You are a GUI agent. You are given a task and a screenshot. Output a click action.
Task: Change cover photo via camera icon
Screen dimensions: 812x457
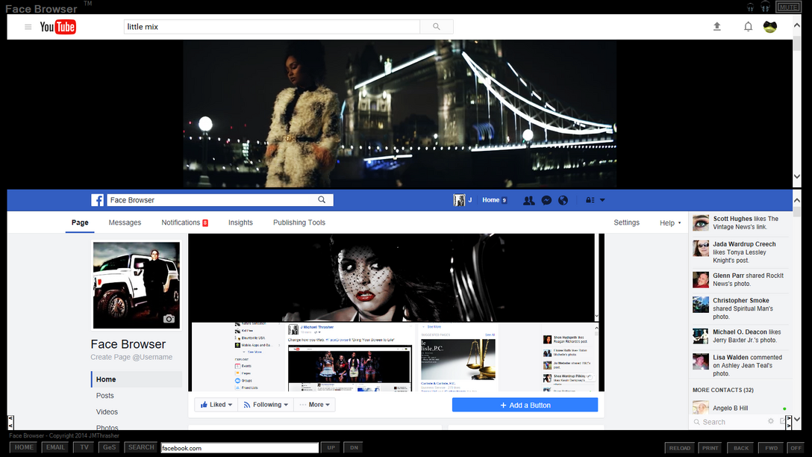169,318
